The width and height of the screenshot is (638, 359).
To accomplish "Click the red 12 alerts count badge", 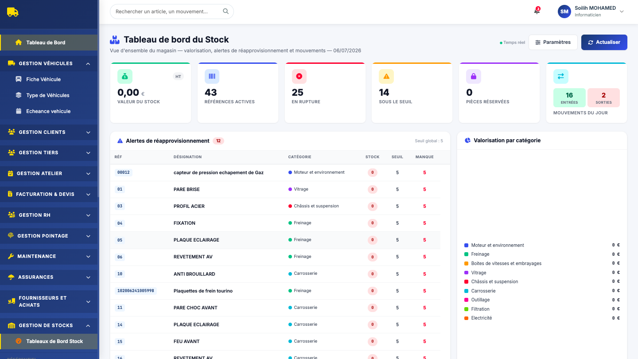I will (218, 141).
